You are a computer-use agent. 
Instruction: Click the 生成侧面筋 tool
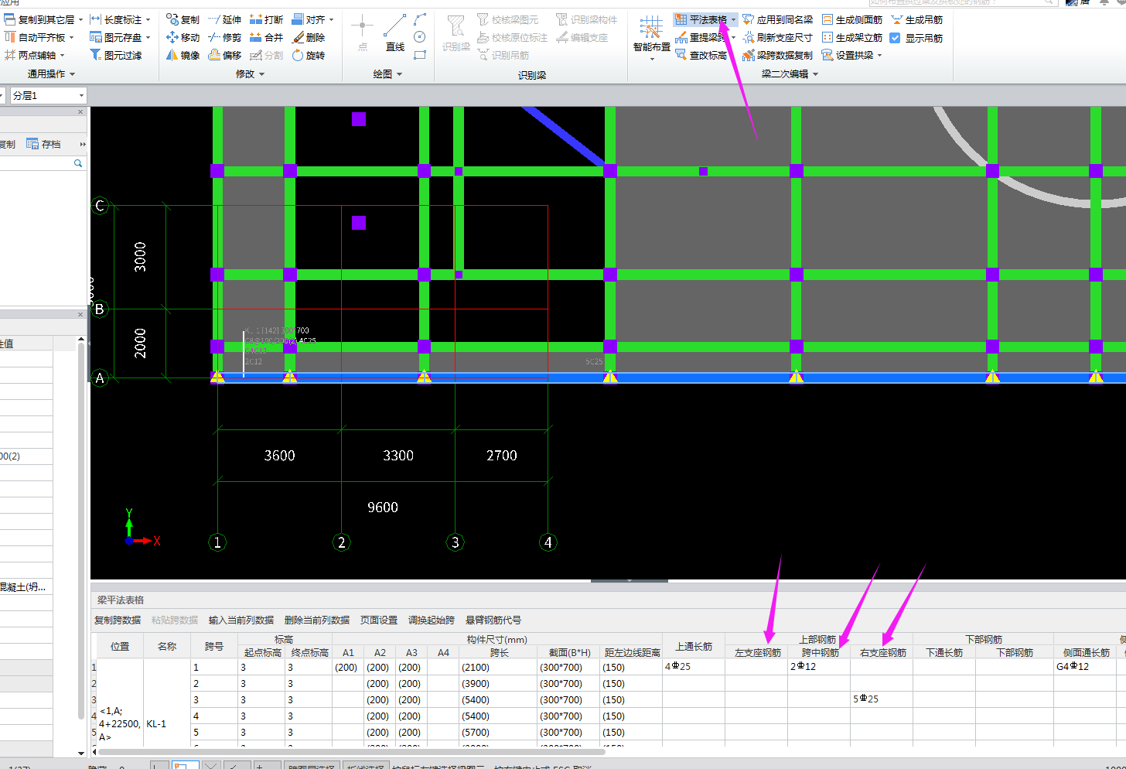[x=852, y=19]
